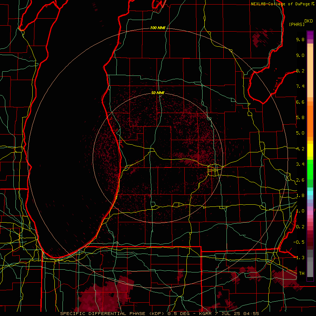The width and height of the screenshot is (316, 316).
Task: Click the 6.6 value on the legend
Action: (x=300, y=102)
